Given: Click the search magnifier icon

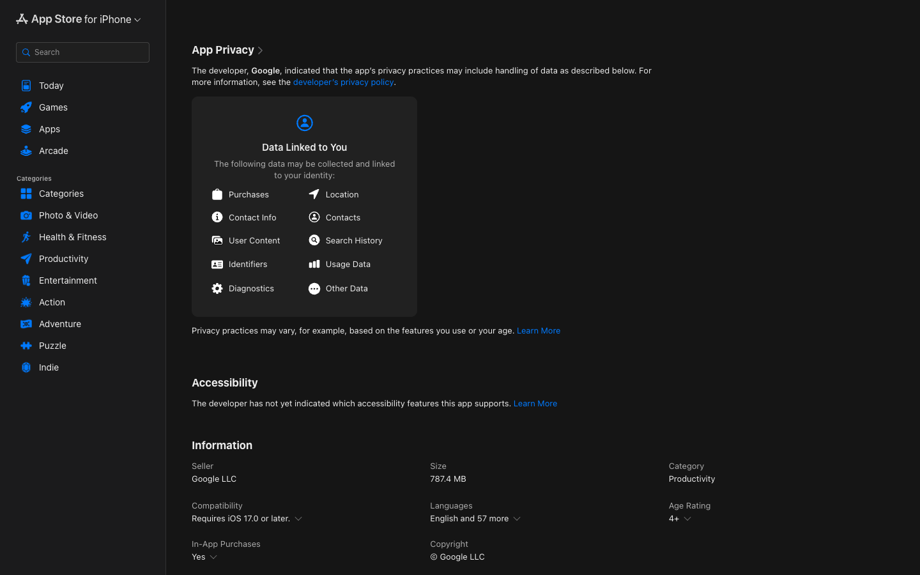Looking at the screenshot, I should [26, 52].
